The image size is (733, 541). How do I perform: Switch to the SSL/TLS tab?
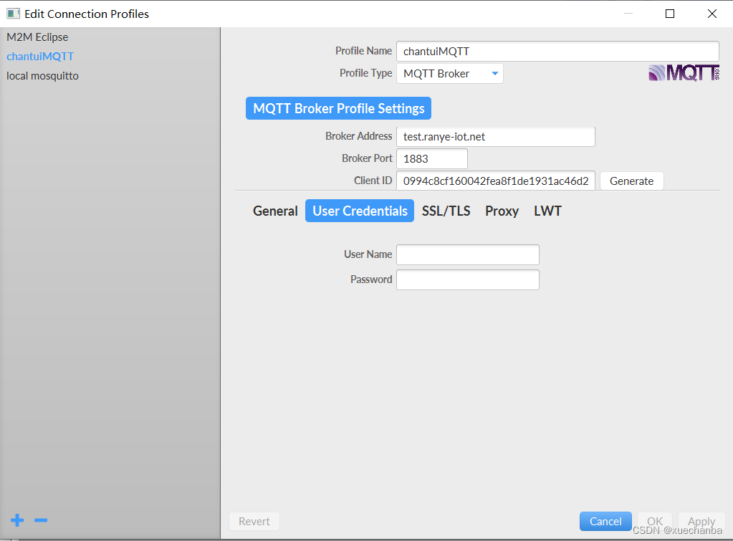pos(446,211)
